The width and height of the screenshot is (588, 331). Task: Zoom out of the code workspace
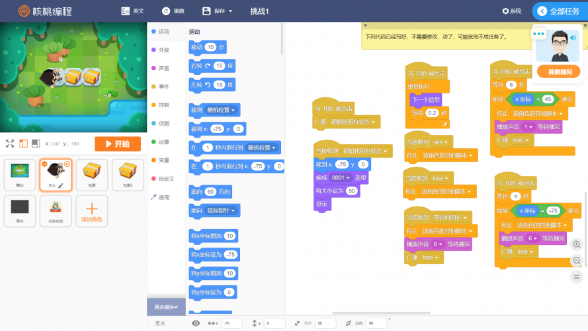pyautogui.click(x=576, y=261)
